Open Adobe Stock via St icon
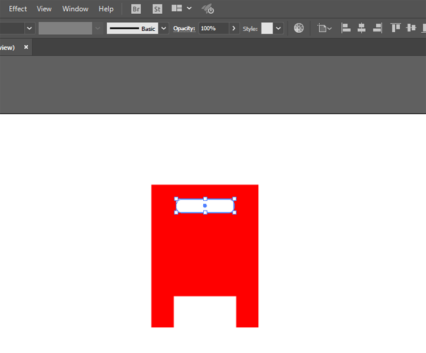This screenshot has width=426, height=353. 157,9
